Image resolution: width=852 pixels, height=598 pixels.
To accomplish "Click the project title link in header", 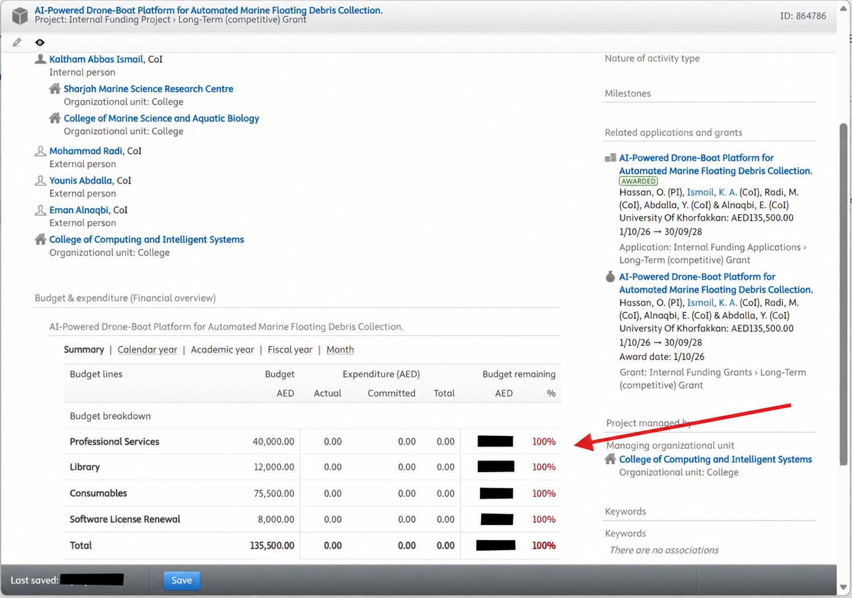I will coord(208,10).
